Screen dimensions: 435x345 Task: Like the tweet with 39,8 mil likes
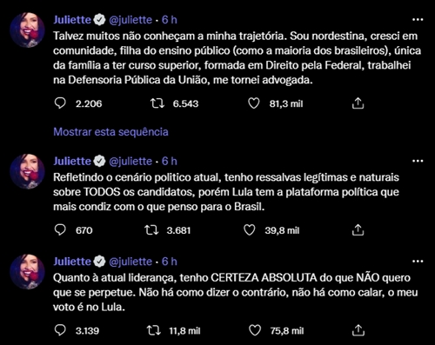pos(250,230)
